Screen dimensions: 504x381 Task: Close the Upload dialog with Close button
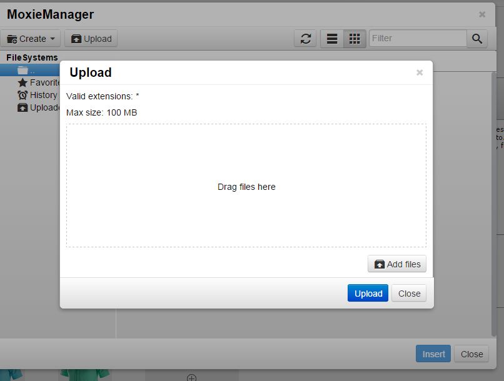coord(409,293)
